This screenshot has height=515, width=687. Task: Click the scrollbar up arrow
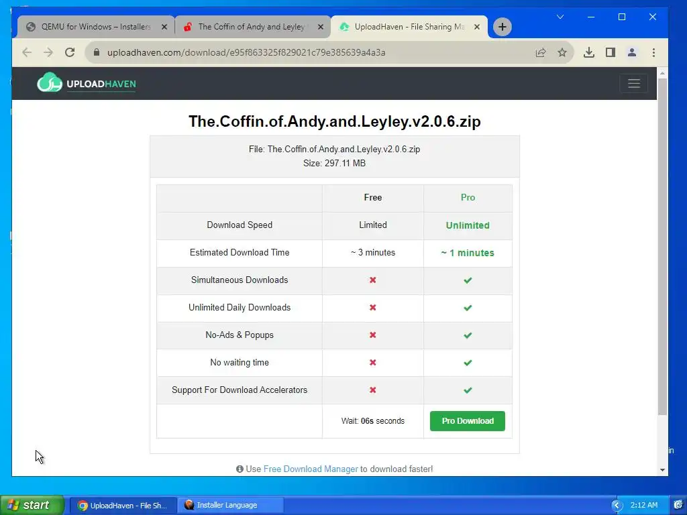(662, 73)
